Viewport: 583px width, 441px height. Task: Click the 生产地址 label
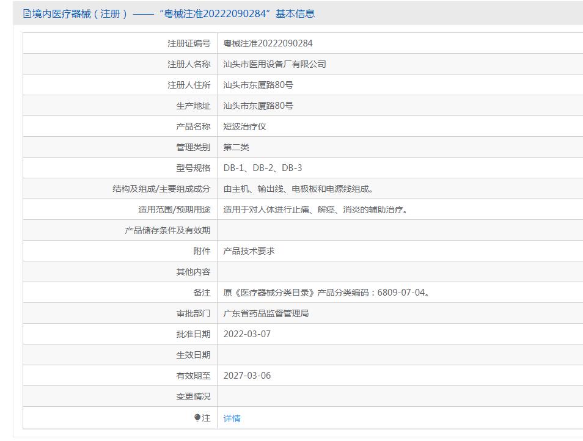193,106
